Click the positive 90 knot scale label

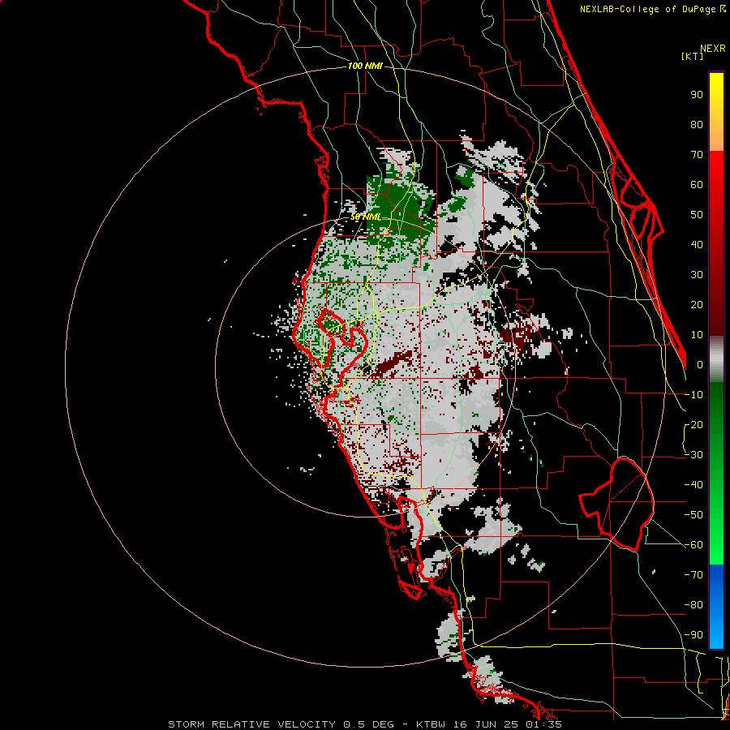(x=697, y=95)
